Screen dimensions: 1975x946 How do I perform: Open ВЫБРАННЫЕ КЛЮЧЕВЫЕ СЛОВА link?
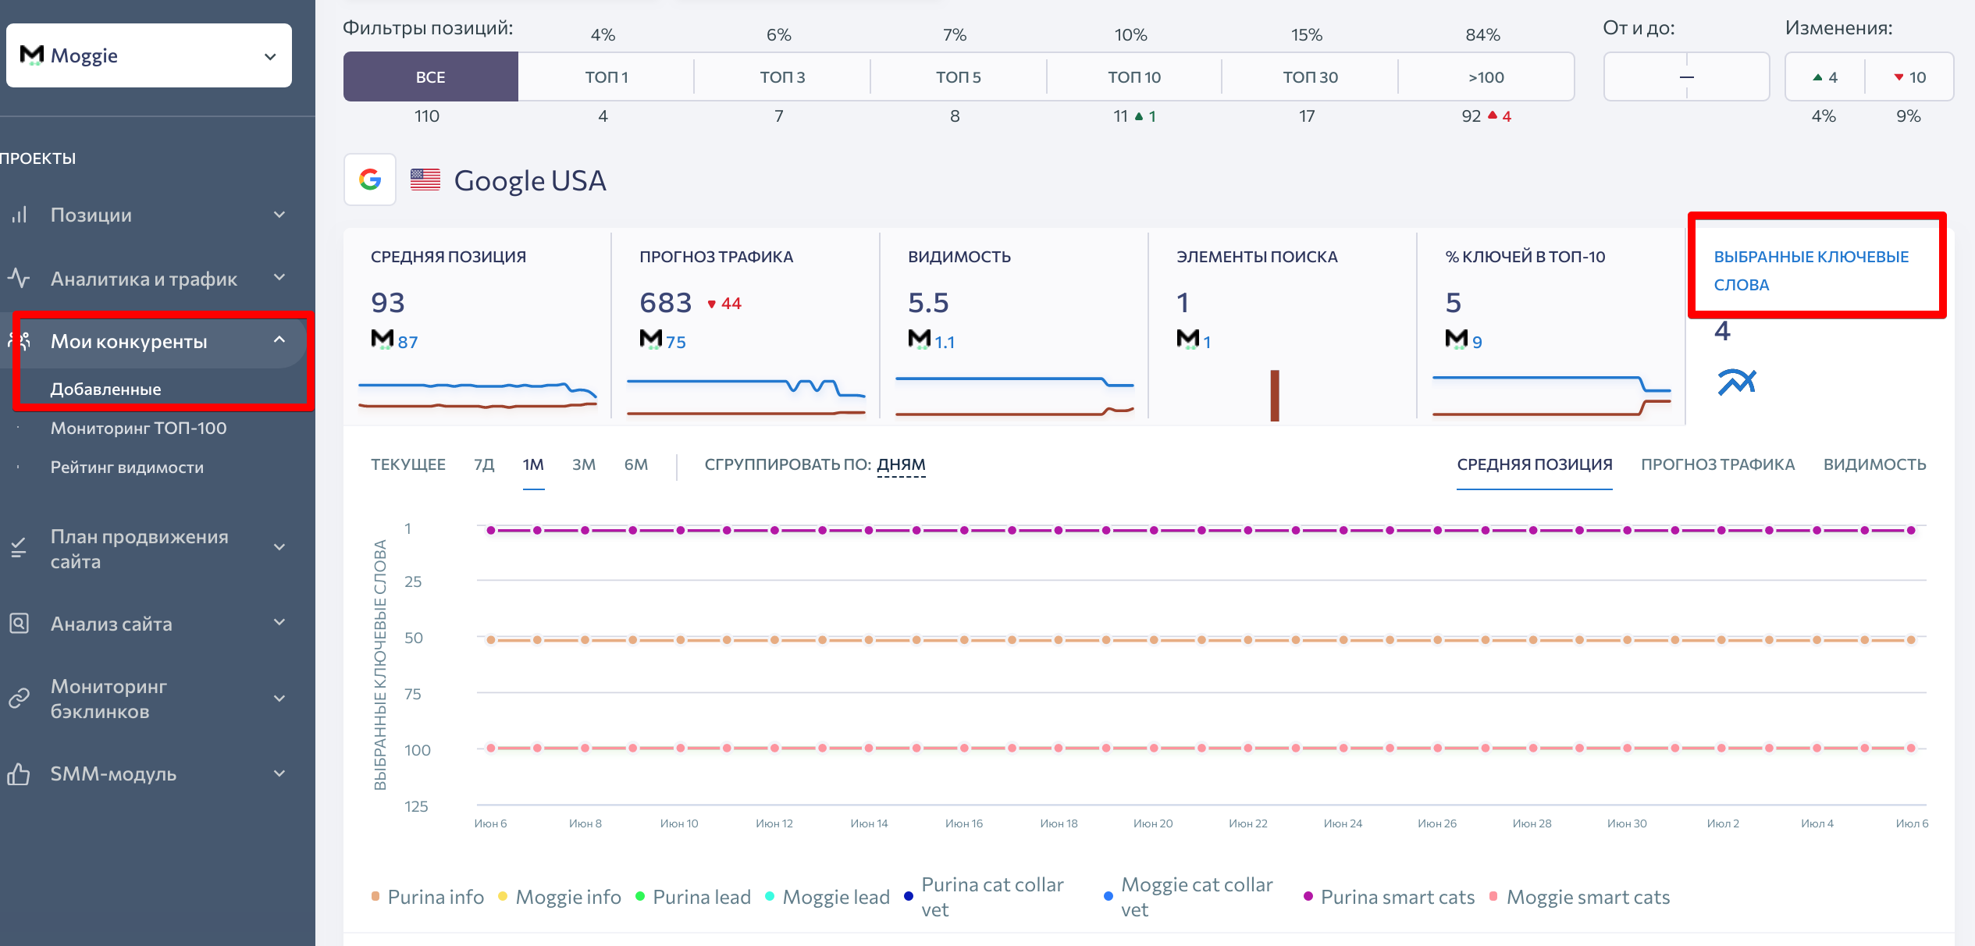pyautogui.click(x=1811, y=270)
